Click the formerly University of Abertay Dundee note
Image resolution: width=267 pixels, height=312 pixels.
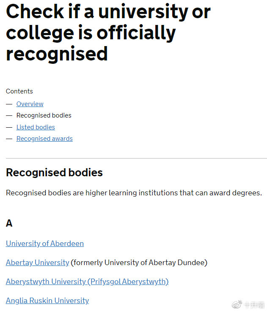tap(139, 263)
